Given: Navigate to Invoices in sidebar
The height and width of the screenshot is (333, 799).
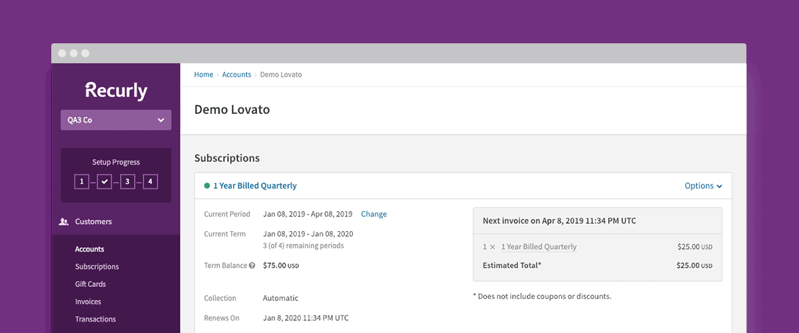Looking at the screenshot, I should pos(88,302).
